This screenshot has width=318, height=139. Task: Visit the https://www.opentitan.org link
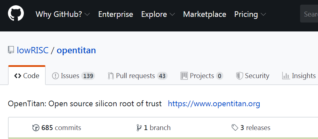coord(214,104)
